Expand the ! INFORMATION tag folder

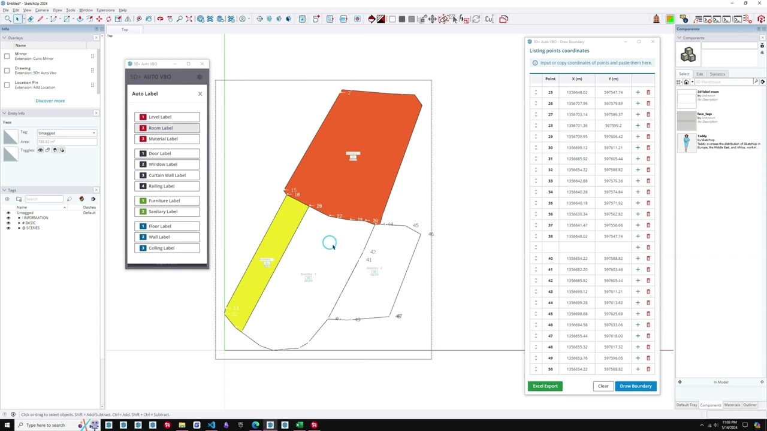19,218
